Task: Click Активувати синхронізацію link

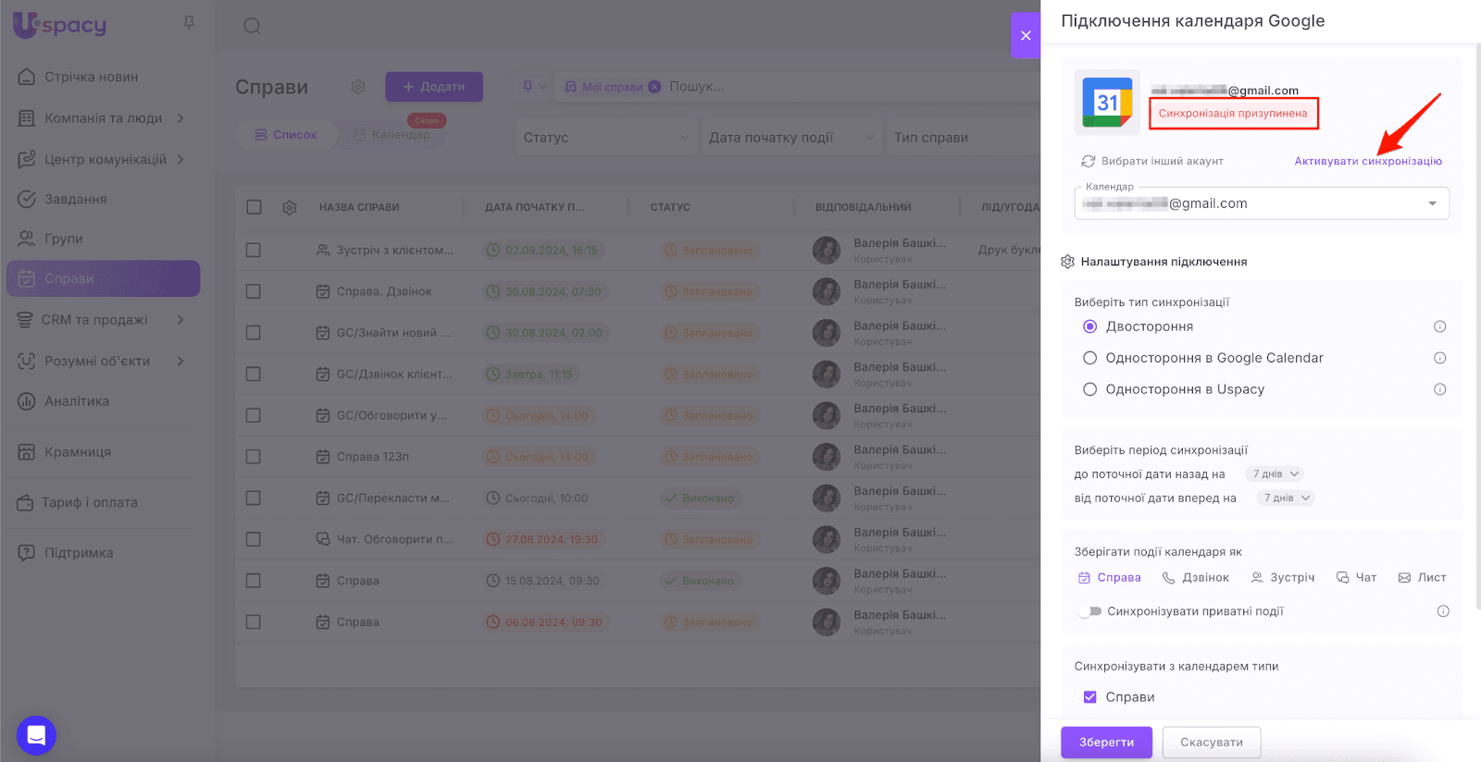Action: (x=1368, y=161)
